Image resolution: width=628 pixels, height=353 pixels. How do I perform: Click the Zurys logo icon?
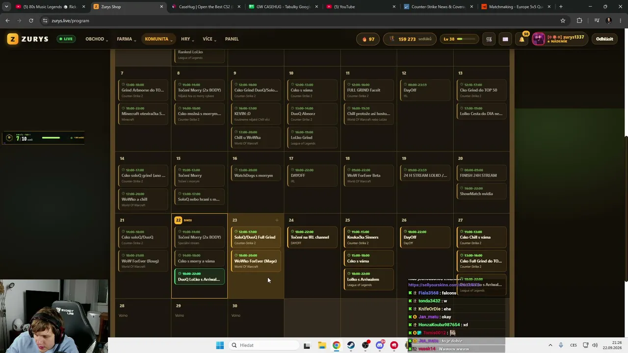tap(13, 39)
